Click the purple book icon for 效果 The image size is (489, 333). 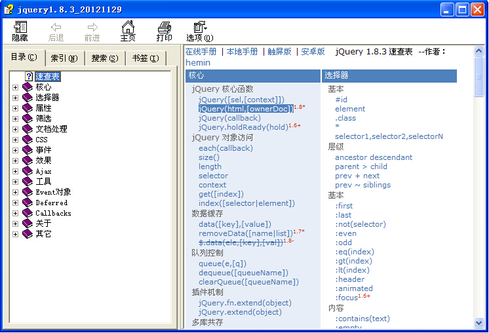[28, 160]
